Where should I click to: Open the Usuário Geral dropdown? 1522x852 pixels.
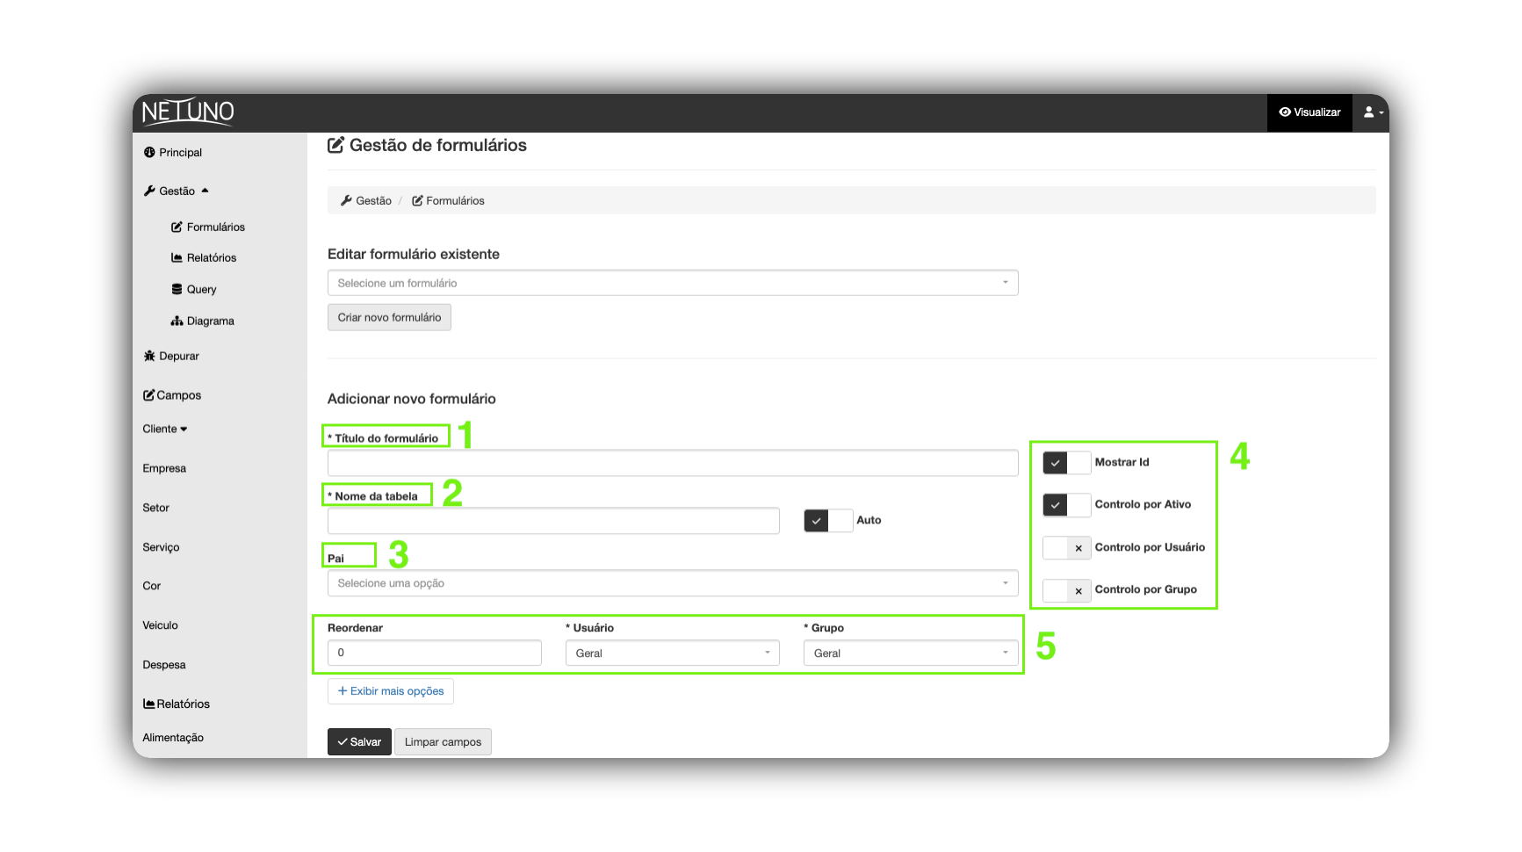(x=673, y=653)
